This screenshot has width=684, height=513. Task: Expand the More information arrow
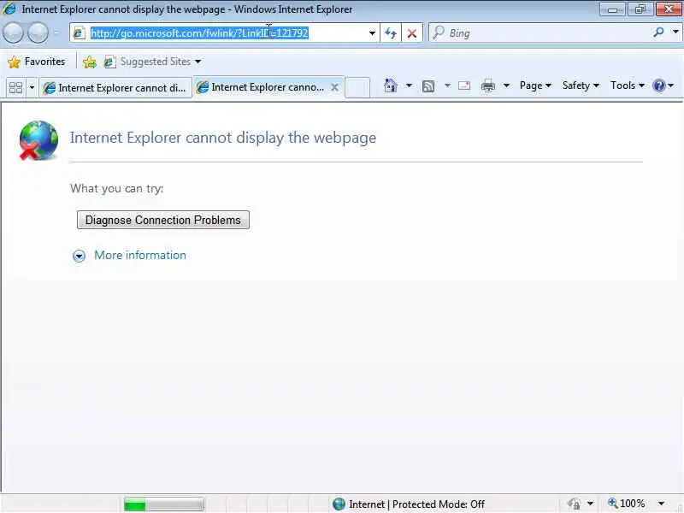pos(79,256)
